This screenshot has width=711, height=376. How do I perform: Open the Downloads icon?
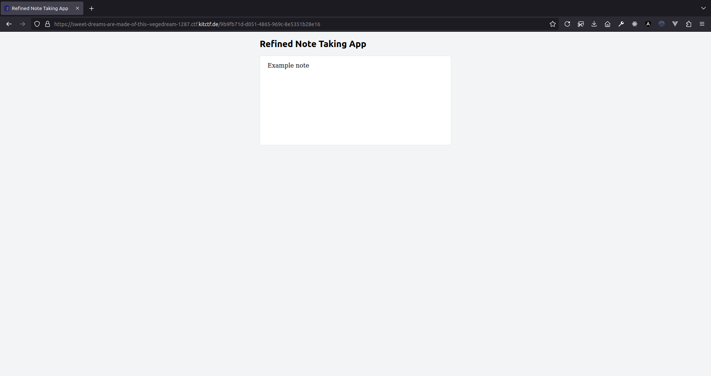pyautogui.click(x=593, y=24)
